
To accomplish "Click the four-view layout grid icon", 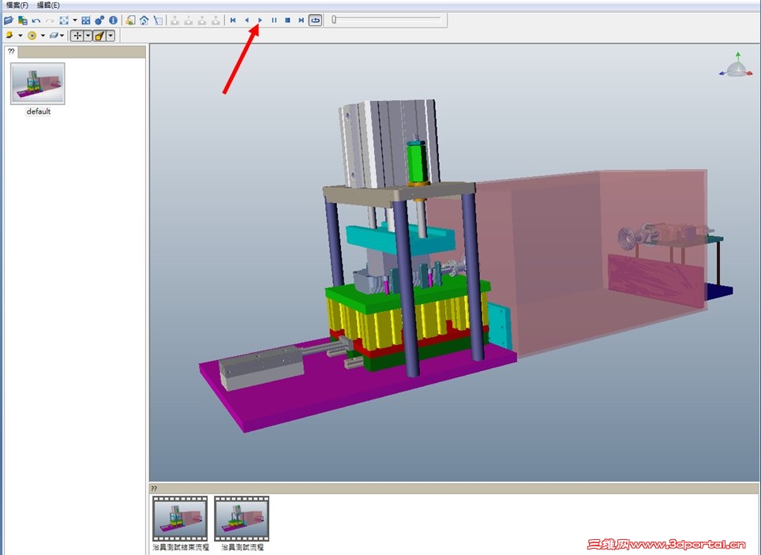I will 86,21.
